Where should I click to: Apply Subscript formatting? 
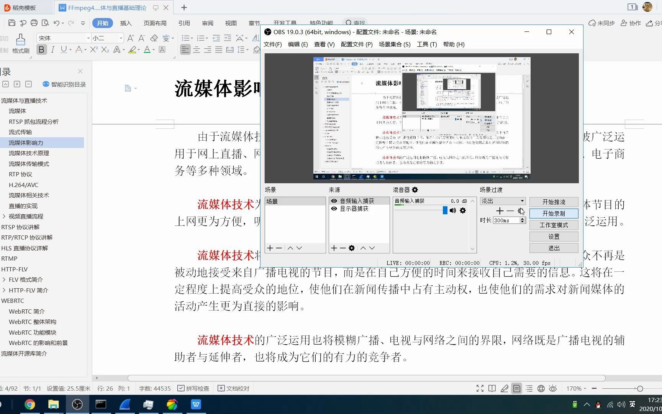click(x=105, y=49)
